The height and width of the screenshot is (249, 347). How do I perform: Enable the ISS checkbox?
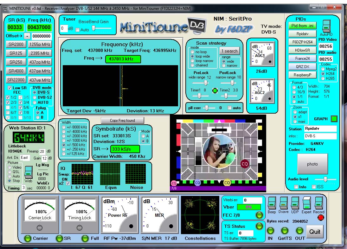tap(314, 187)
